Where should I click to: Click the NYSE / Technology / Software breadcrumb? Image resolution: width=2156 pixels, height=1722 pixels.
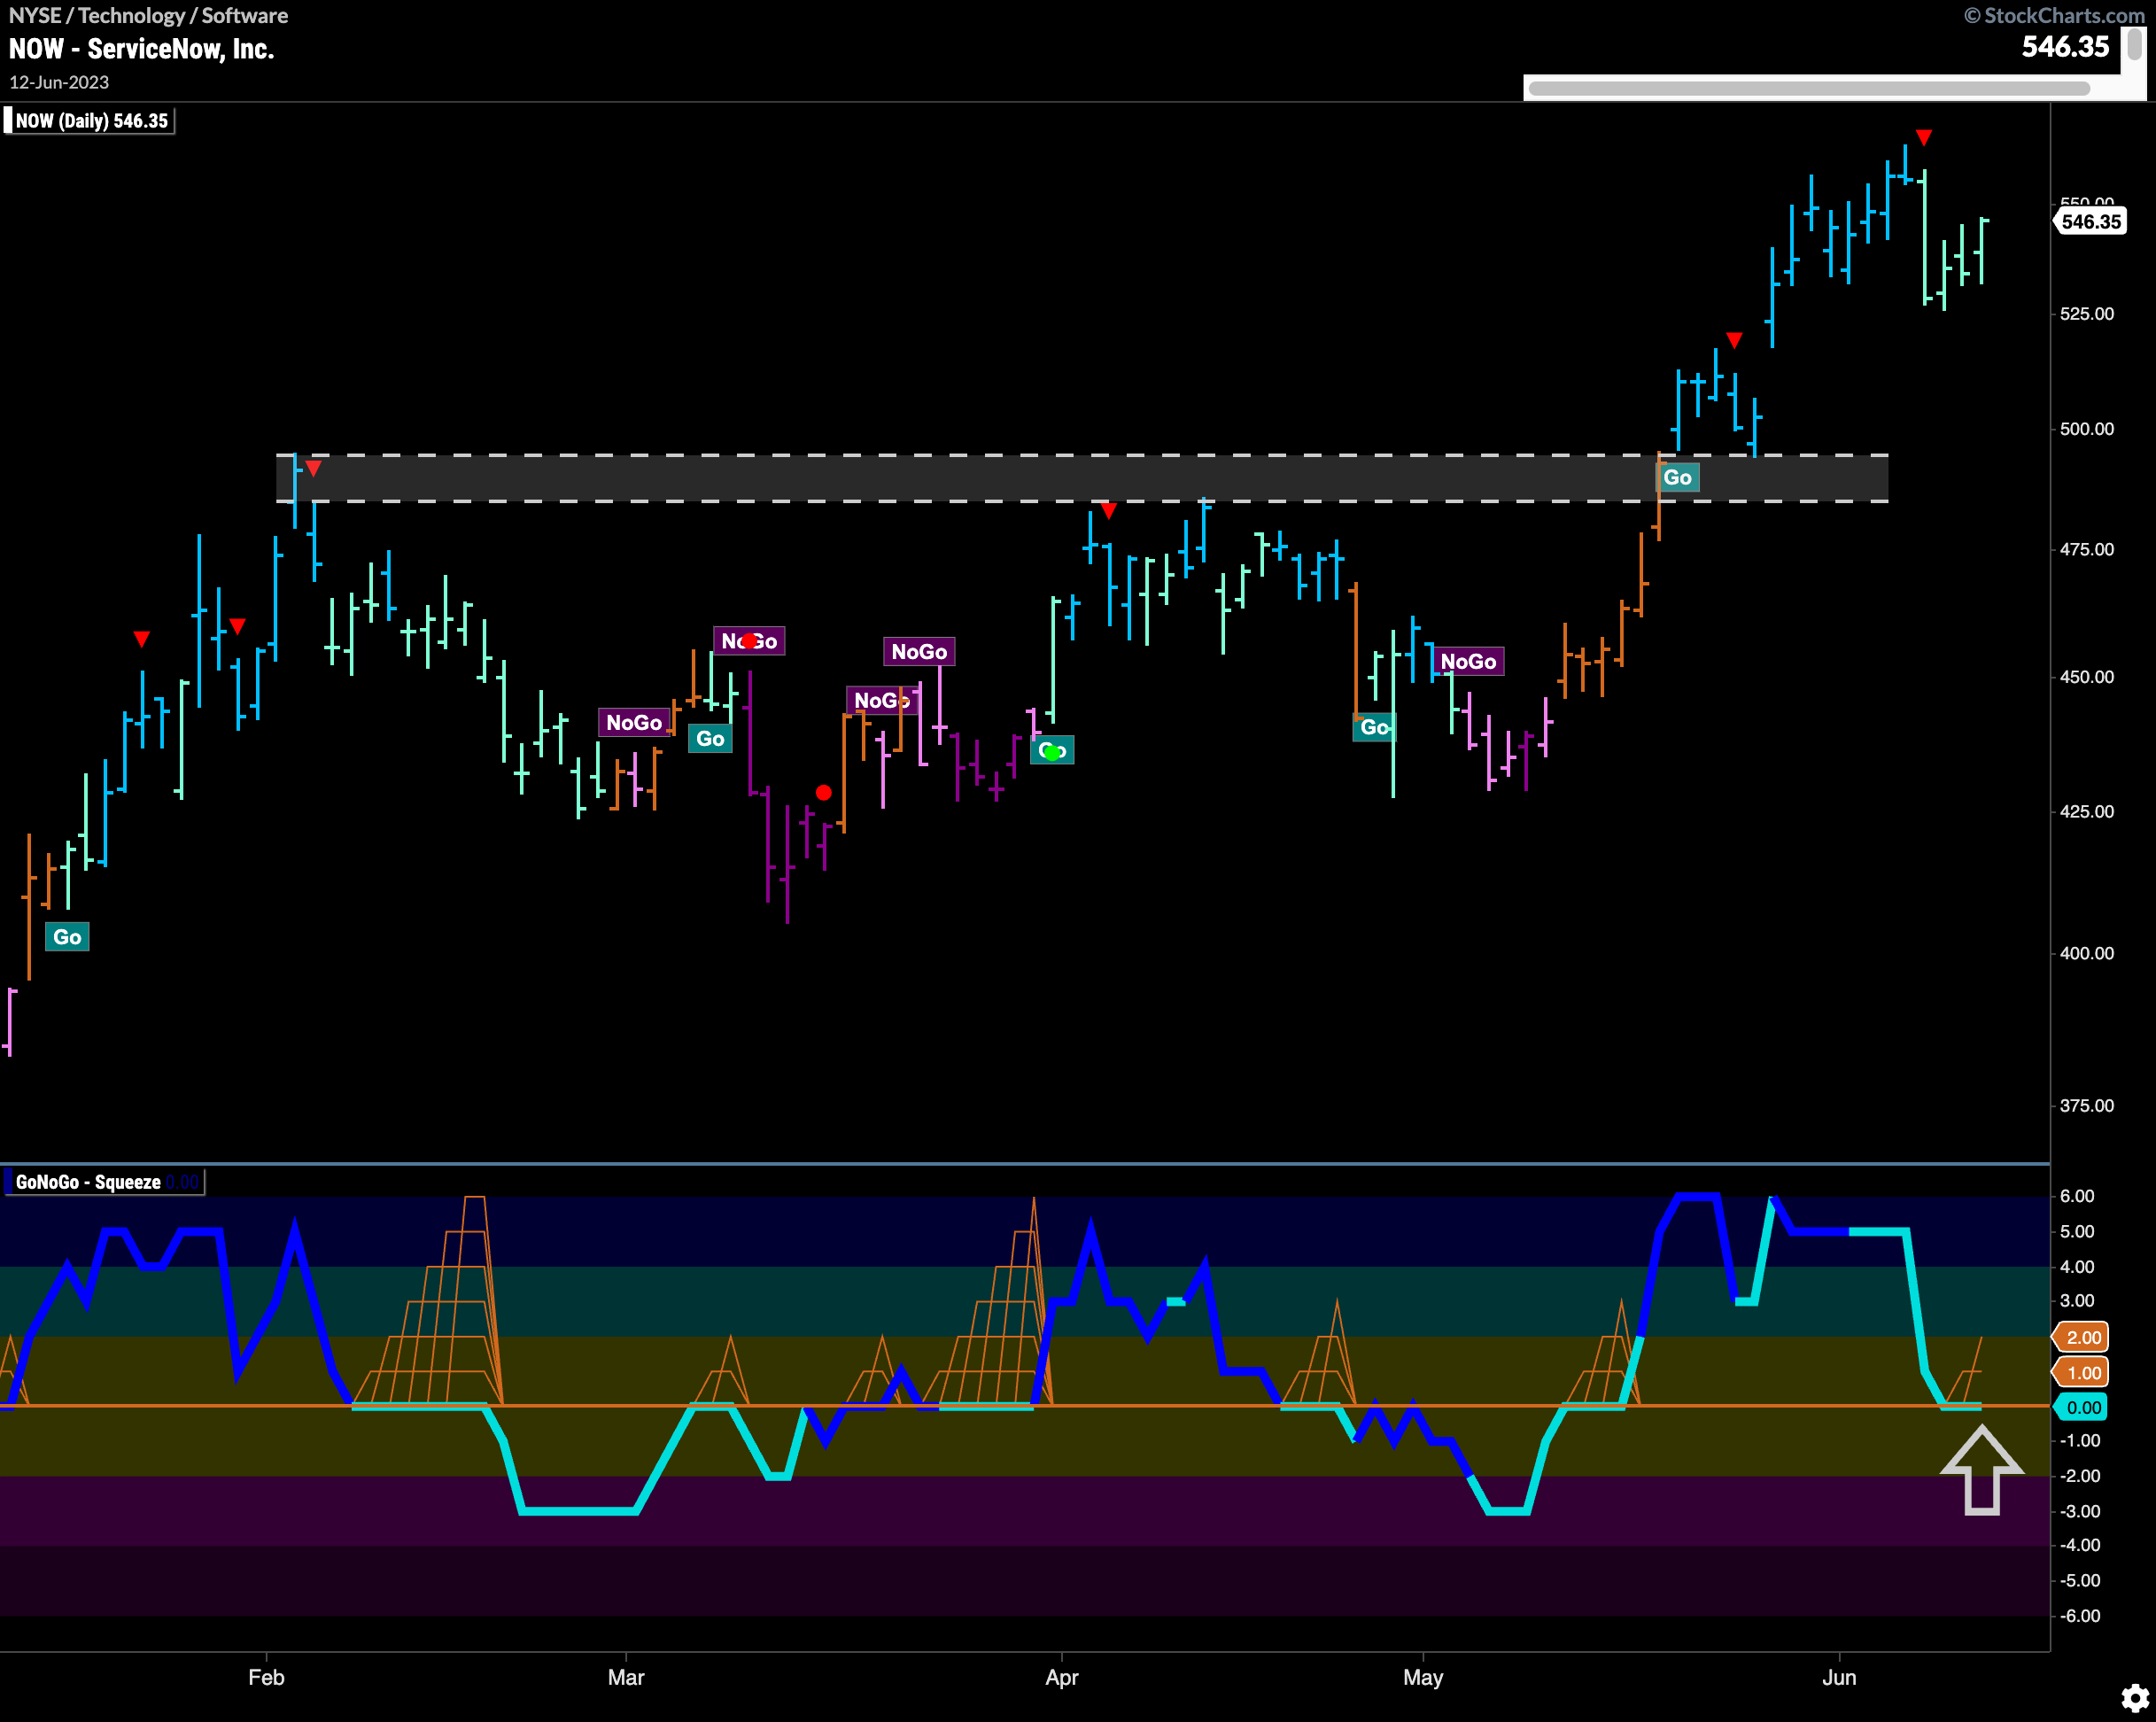(148, 15)
